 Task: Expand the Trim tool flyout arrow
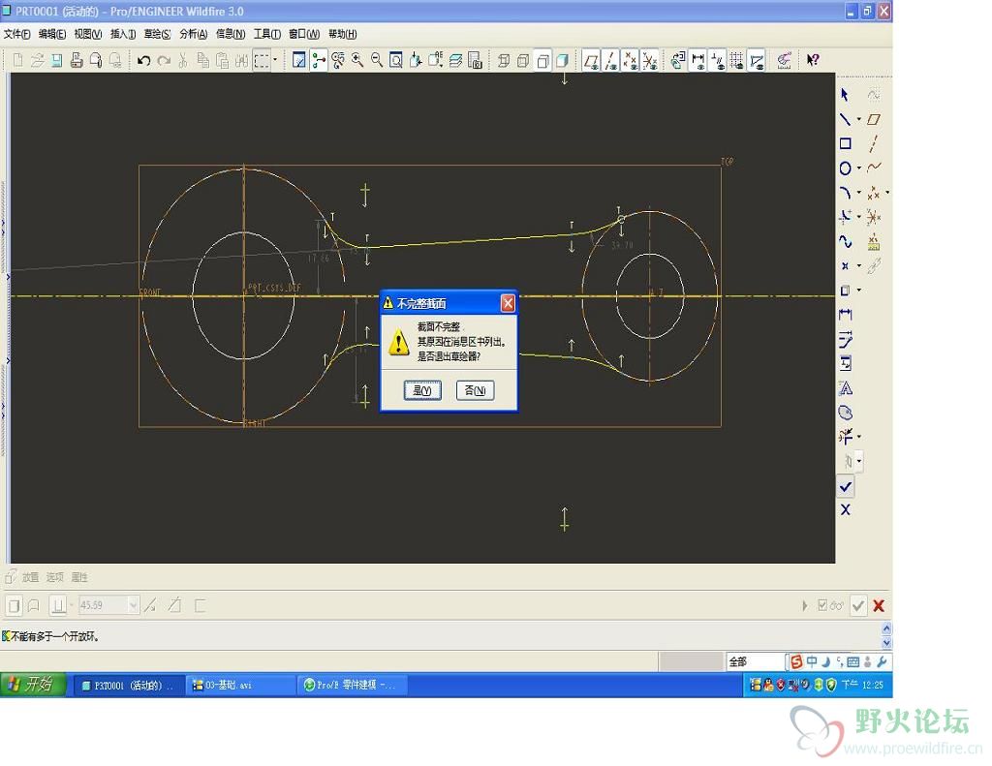[858, 437]
